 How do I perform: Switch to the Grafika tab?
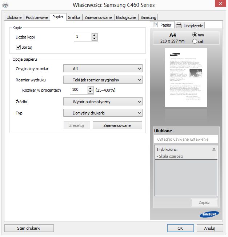(74, 17)
